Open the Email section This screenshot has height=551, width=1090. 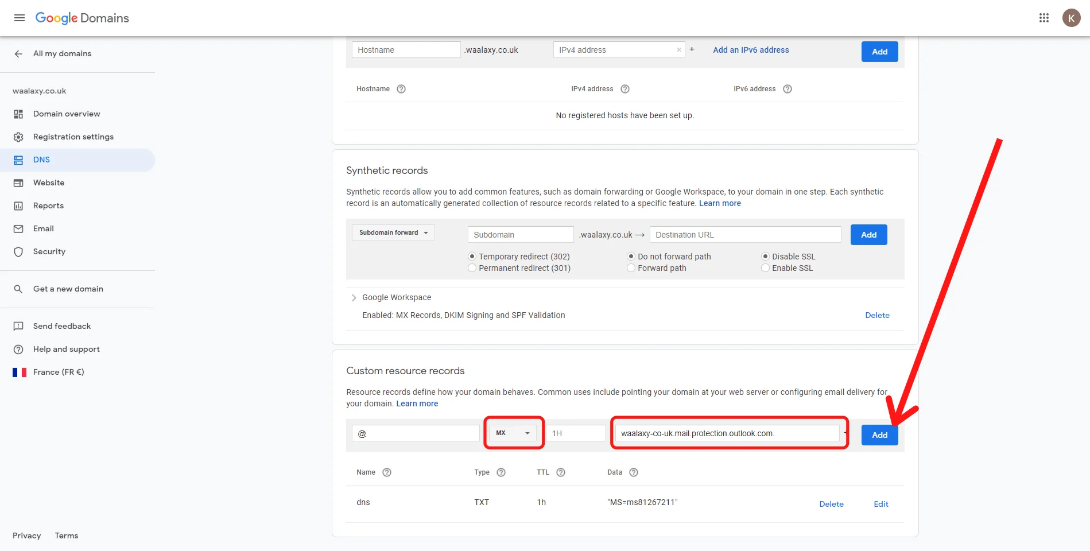pyautogui.click(x=44, y=229)
